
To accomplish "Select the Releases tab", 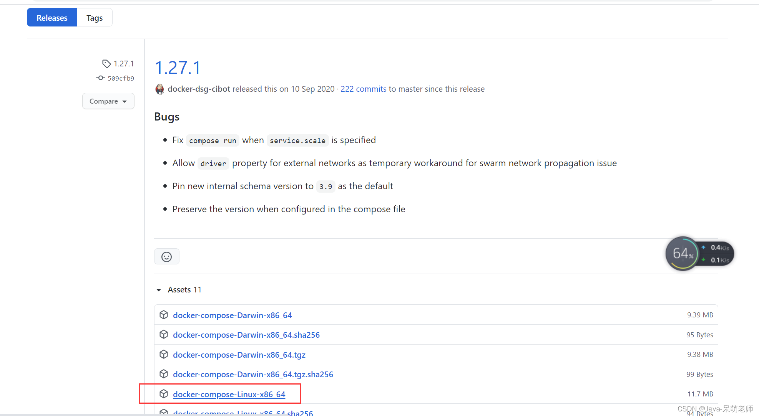I will pyautogui.click(x=50, y=17).
